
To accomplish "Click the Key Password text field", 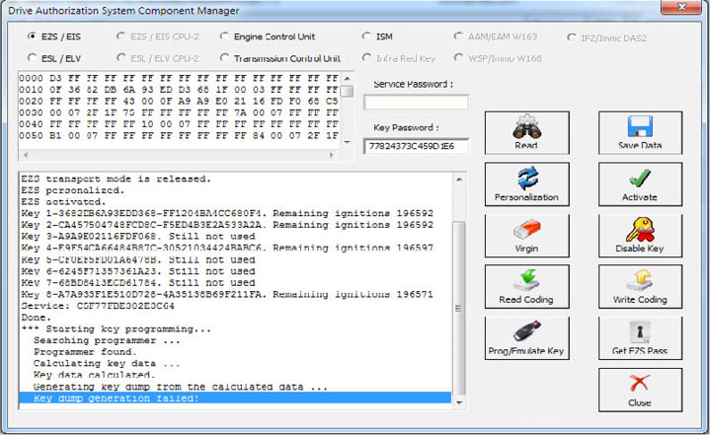I will 416,146.
